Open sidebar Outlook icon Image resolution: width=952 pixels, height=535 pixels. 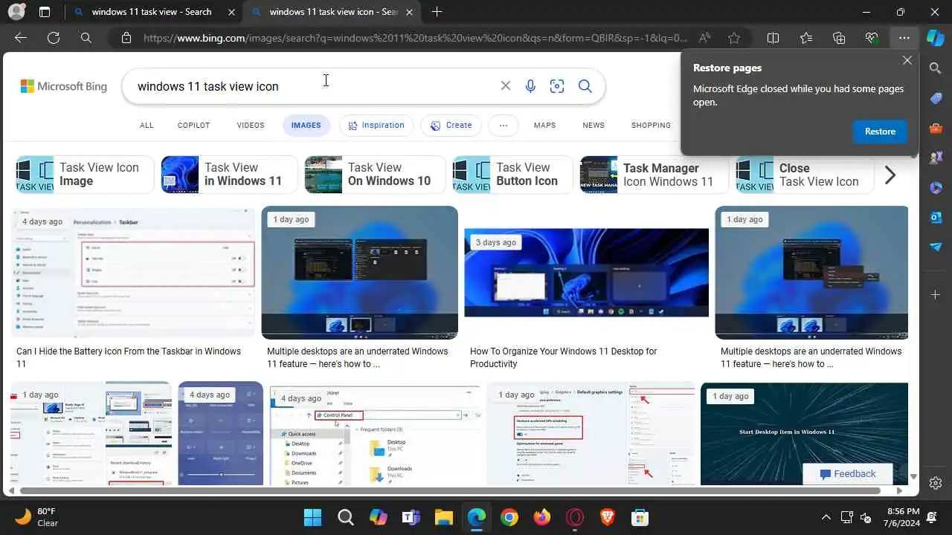click(x=936, y=217)
